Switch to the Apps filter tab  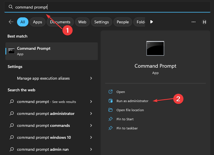(38, 22)
